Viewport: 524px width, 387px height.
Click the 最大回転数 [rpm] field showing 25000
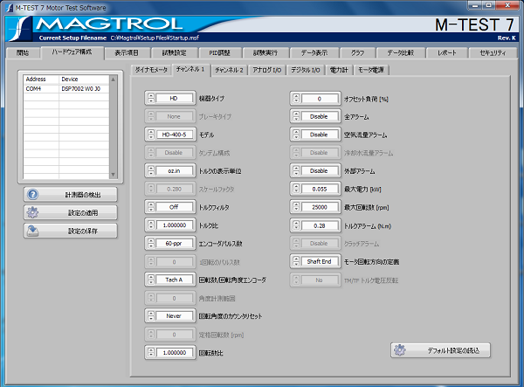(x=319, y=207)
